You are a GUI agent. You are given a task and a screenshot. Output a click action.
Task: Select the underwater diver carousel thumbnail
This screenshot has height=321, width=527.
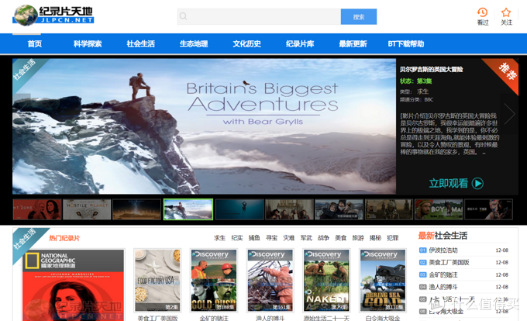[239, 209]
